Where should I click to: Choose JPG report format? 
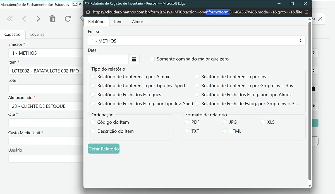coord(225,122)
